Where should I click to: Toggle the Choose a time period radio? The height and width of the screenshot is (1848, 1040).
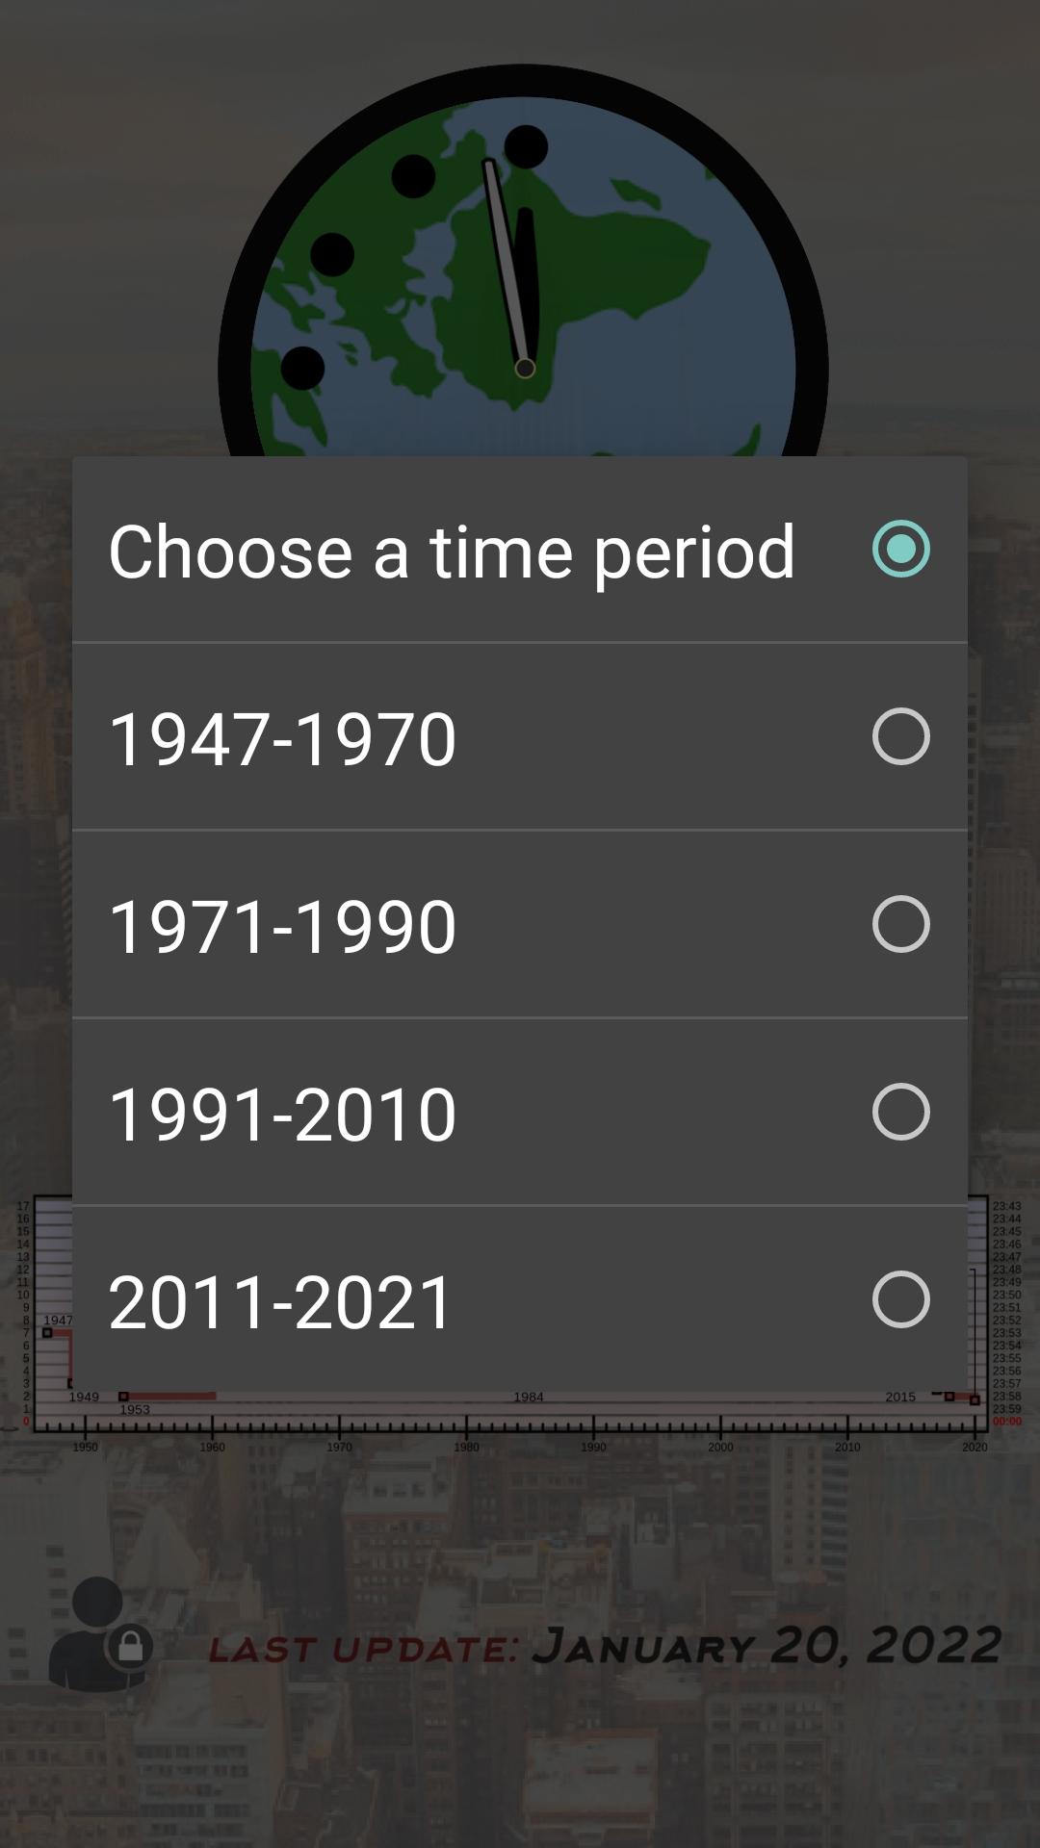900,549
